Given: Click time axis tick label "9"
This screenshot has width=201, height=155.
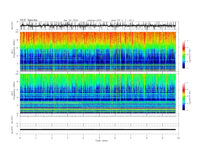Looking at the screenshot, I should point(162,138).
